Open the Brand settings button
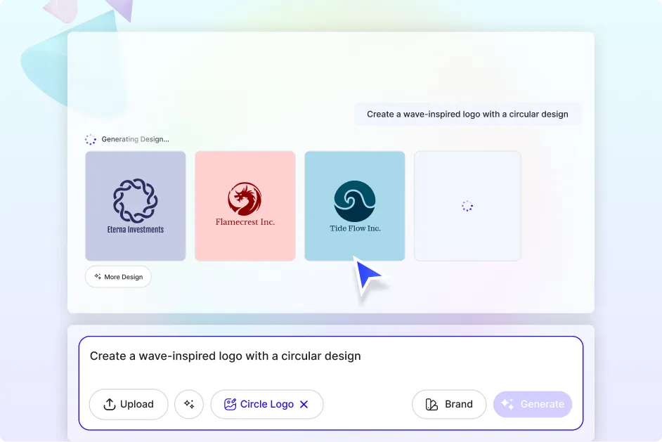 (x=449, y=404)
